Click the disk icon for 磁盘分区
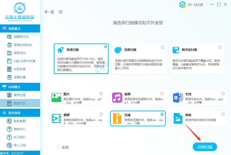231x155 pixels. coord(9,103)
